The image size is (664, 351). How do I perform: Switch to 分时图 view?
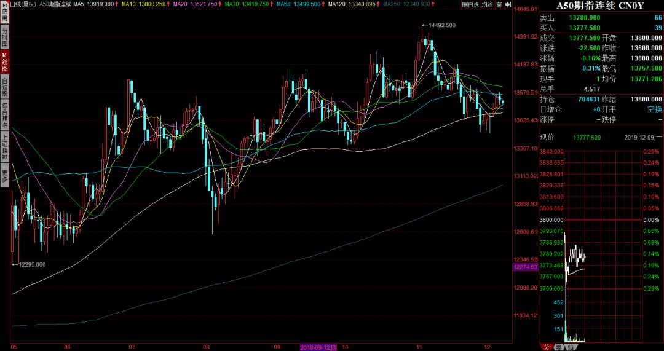pos(5,37)
